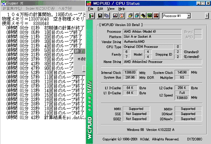Image resolution: width=211 pixels, height=144 pixels.
Task: Click the empty Brand field
Action: coord(198,32)
